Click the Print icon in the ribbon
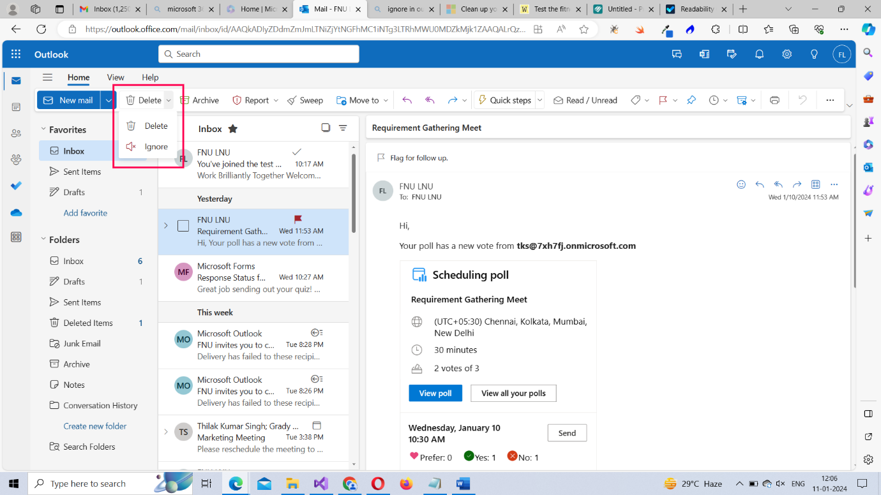 pos(774,100)
